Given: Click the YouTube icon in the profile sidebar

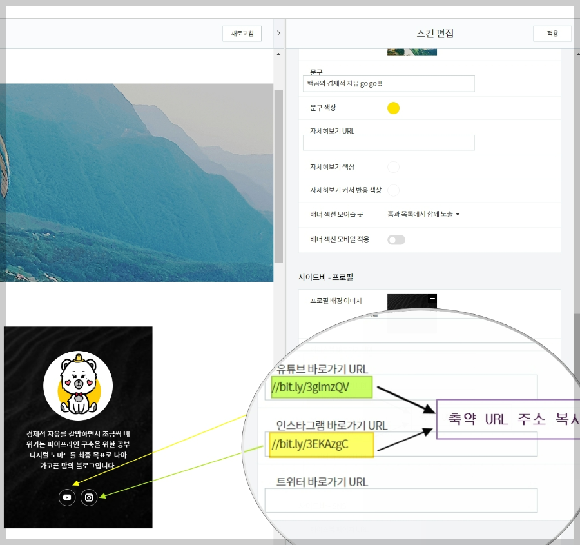Looking at the screenshot, I should coord(66,497).
